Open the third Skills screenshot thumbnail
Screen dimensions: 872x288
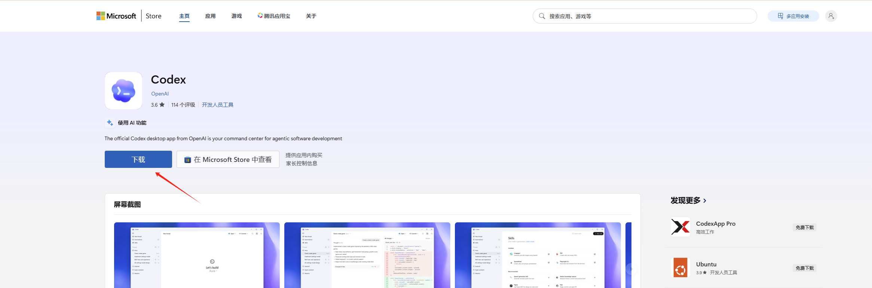pyautogui.click(x=538, y=255)
